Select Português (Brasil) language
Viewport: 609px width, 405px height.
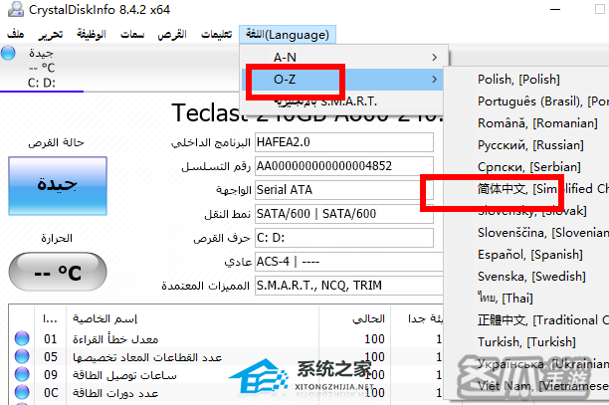click(x=542, y=101)
